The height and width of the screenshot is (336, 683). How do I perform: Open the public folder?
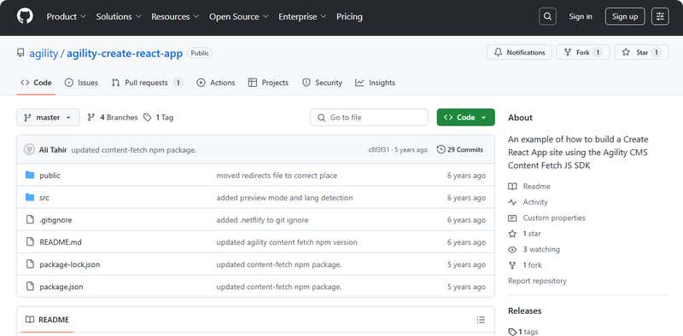click(50, 176)
